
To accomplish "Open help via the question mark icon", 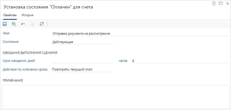I will click(x=214, y=4).
